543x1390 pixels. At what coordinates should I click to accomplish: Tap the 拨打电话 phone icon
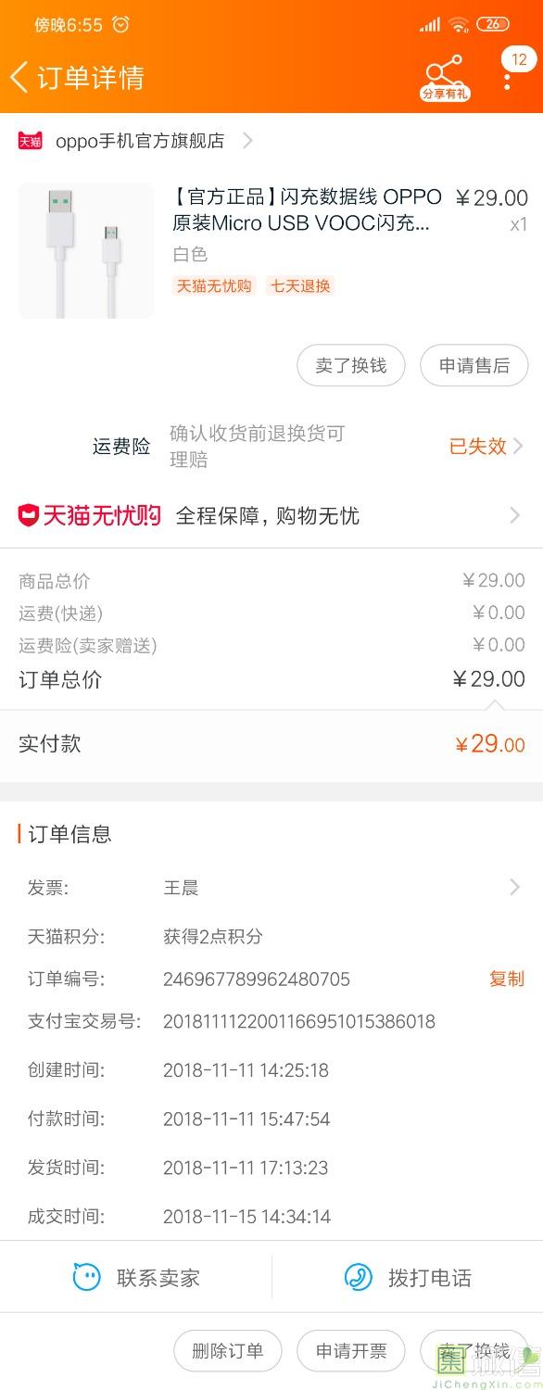pos(358,1278)
